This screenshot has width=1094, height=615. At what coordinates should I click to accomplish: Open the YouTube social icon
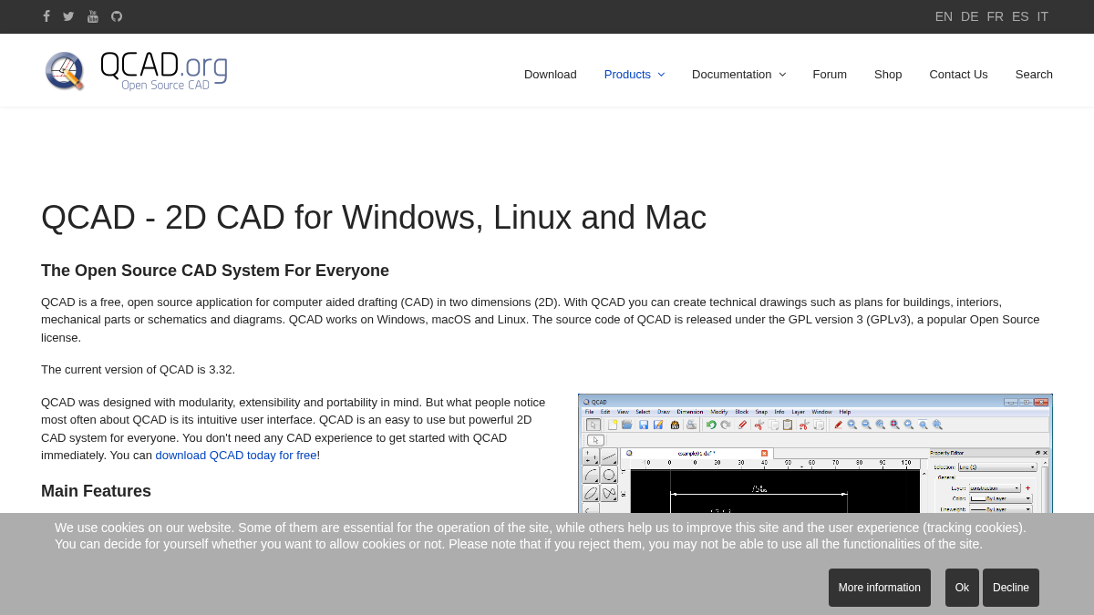pyautogui.click(x=93, y=16)
